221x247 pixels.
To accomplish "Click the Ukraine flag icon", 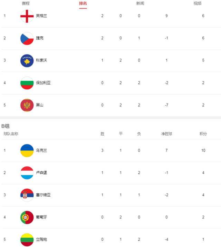I will (x=27, y=151).
